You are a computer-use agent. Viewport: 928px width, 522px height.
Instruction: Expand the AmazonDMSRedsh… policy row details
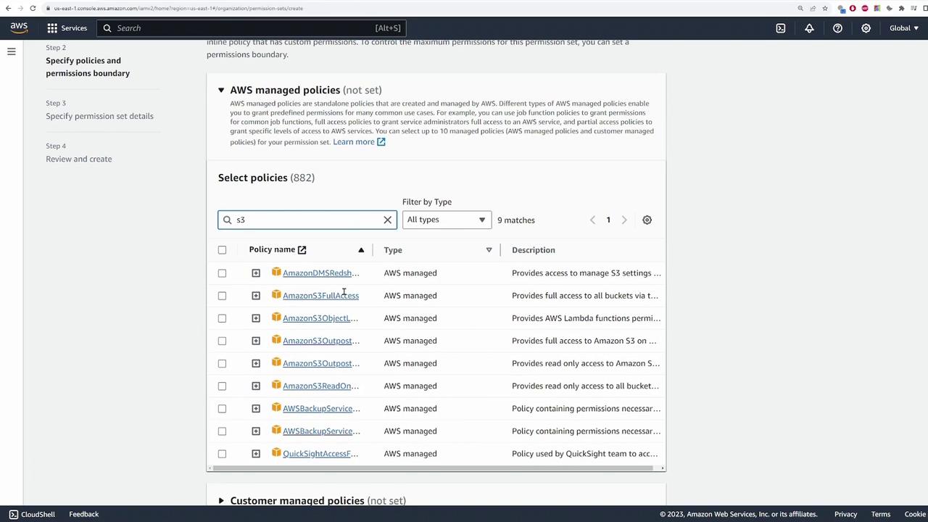tap(256, 273)
